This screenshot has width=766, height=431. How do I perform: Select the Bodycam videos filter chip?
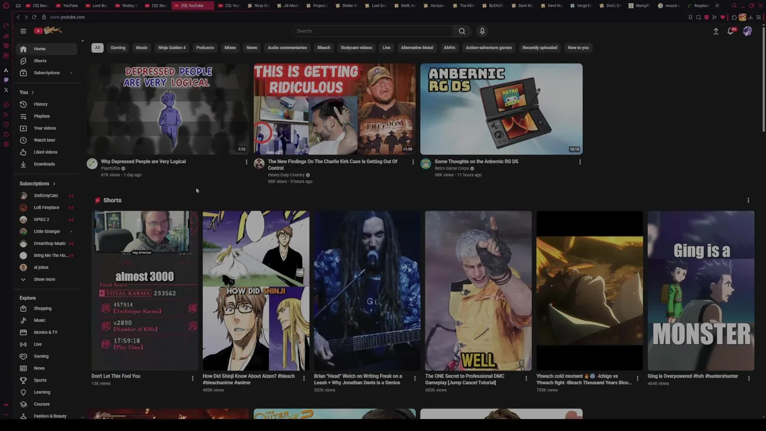pos(356,48)
